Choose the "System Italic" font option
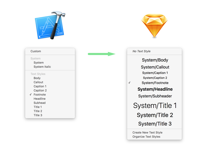The width and height of the screenshot is (207, 155). tap(42, 67)
